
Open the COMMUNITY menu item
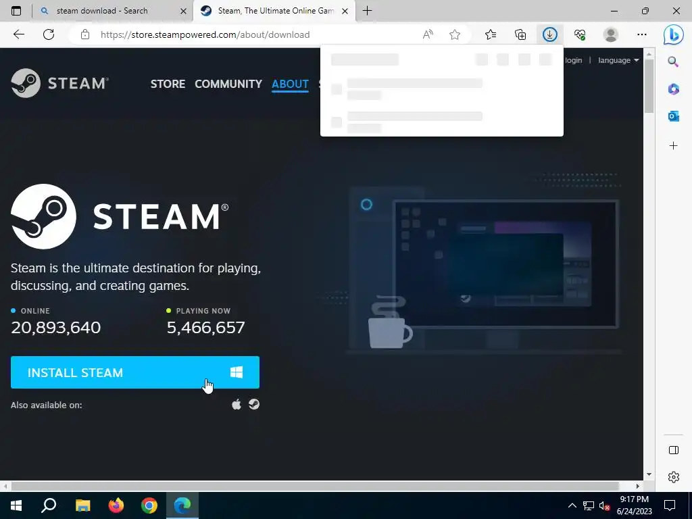tap(228, 84)
